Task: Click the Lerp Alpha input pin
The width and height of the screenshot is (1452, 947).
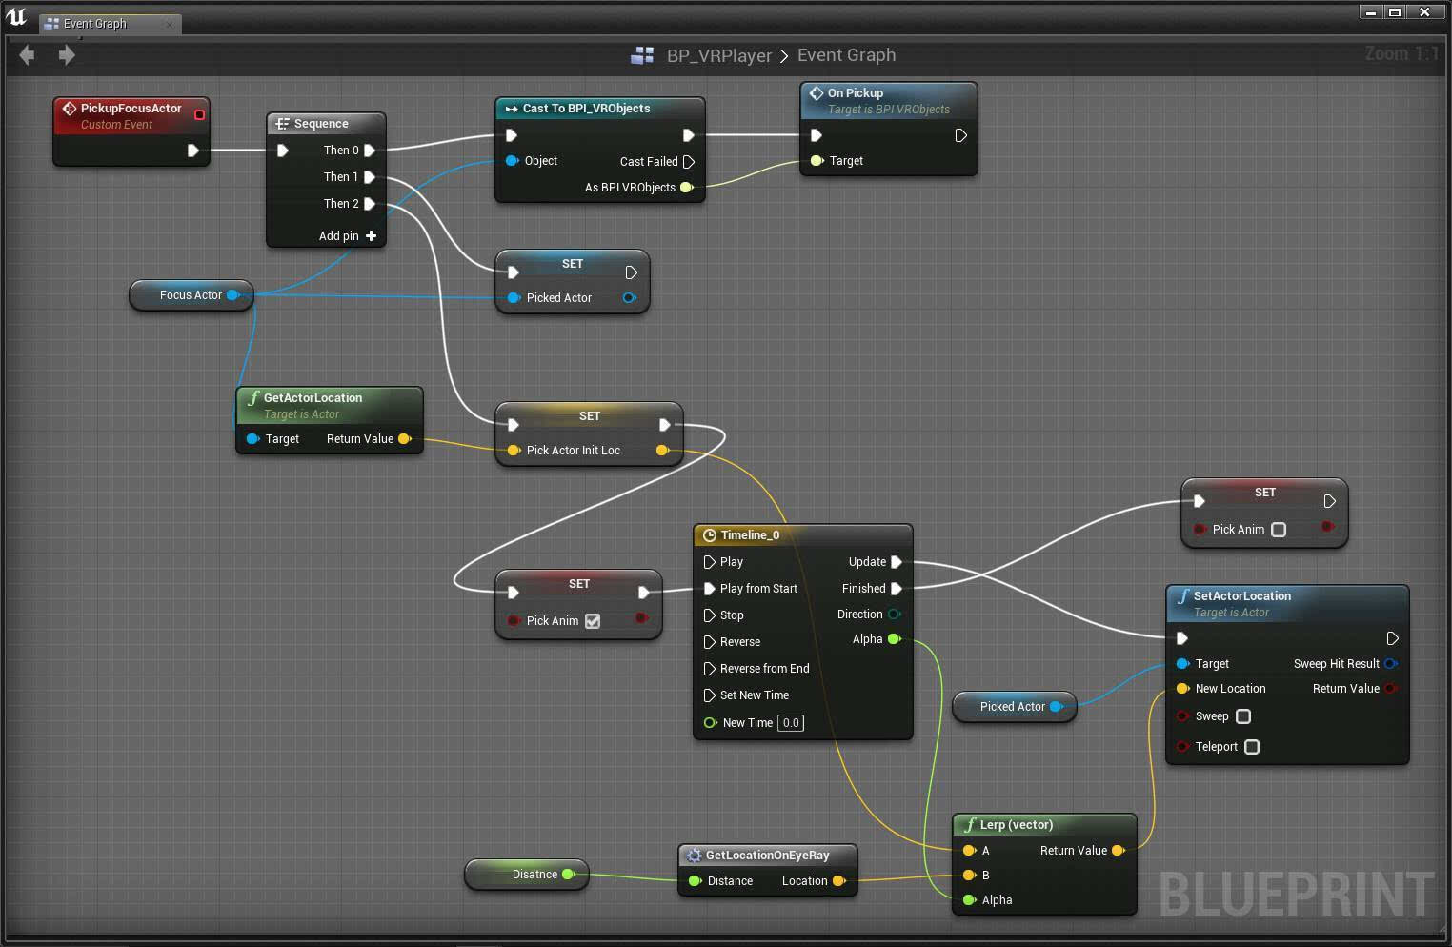Action: click(x=969, y=900)
